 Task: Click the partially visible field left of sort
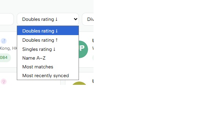click(7, 19)
